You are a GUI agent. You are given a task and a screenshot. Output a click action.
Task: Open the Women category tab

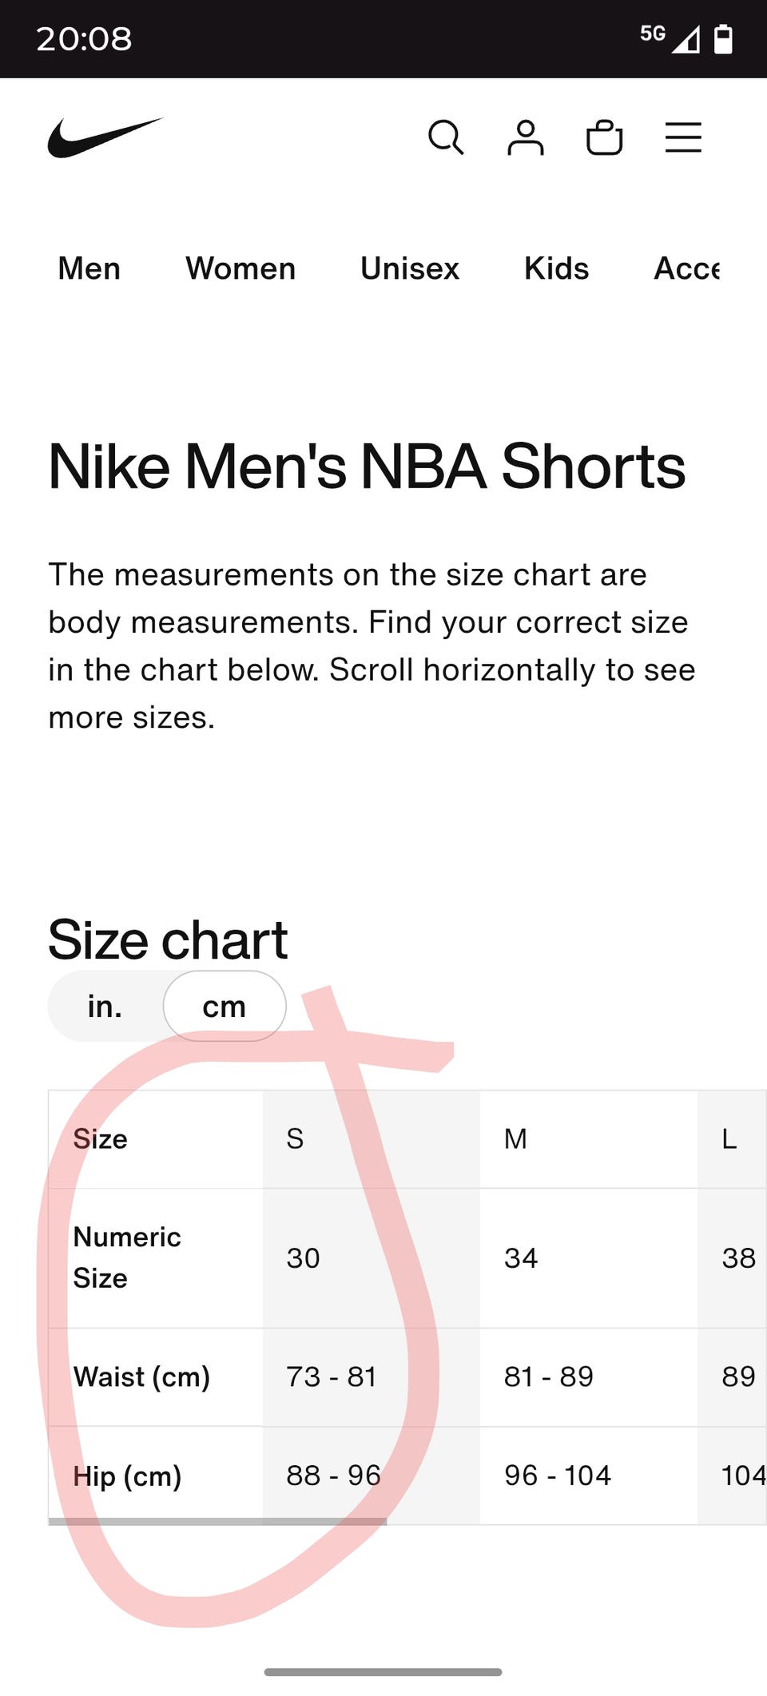click(x=240, y=268)
